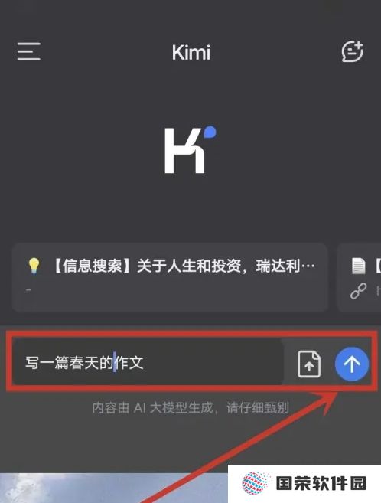Click the 国荣软件园 watermark text
The height and width of the screenshot is (503, 381).
coord(321,483)
